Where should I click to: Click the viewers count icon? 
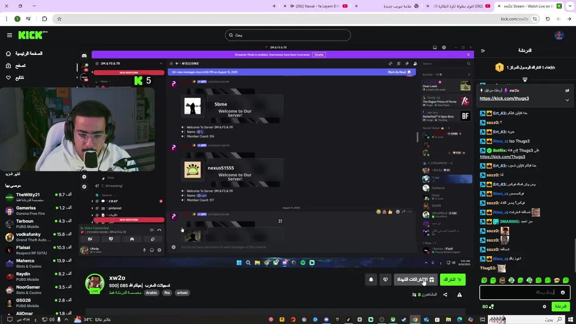coord(414,295)
